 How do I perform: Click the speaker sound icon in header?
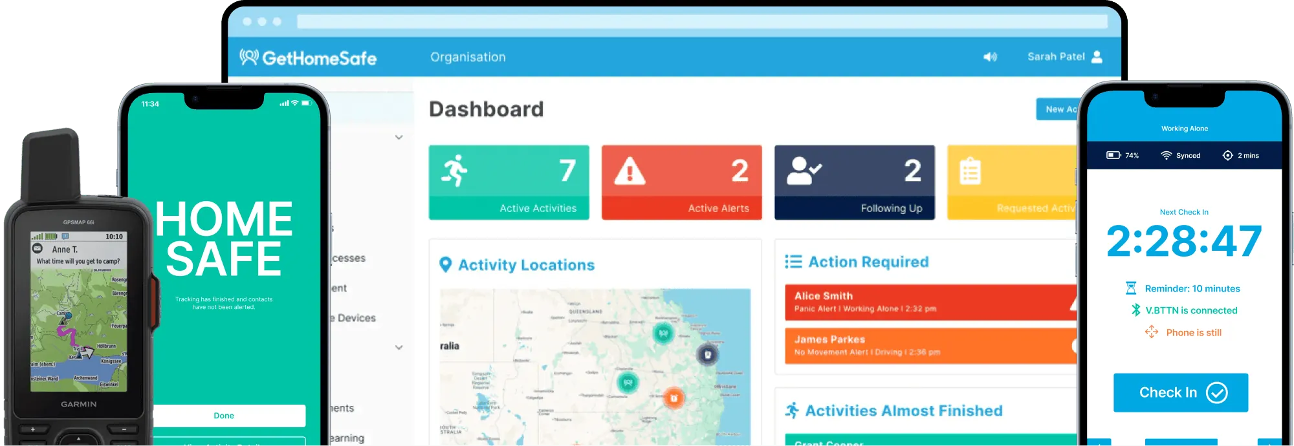(x=990, y=57)
